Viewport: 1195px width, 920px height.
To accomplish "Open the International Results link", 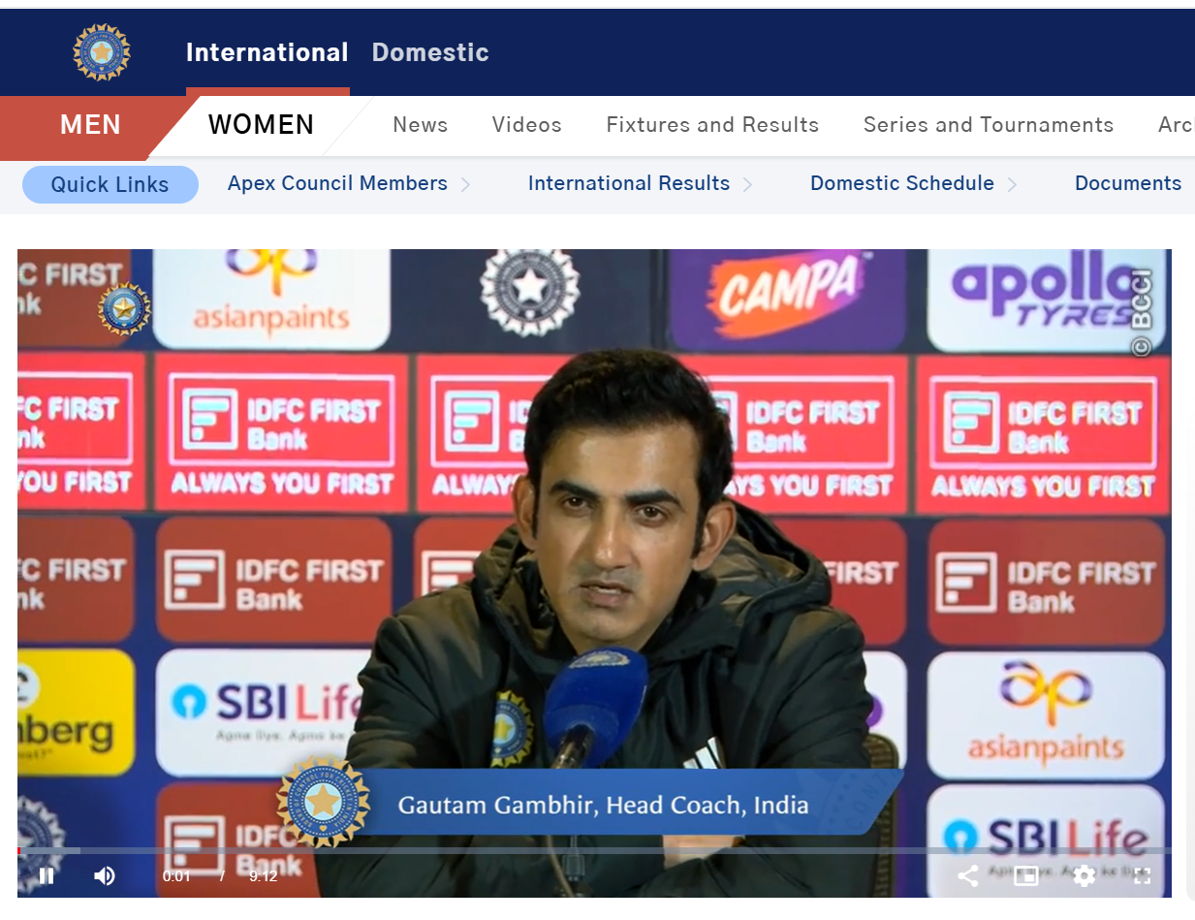I will 629,183.
